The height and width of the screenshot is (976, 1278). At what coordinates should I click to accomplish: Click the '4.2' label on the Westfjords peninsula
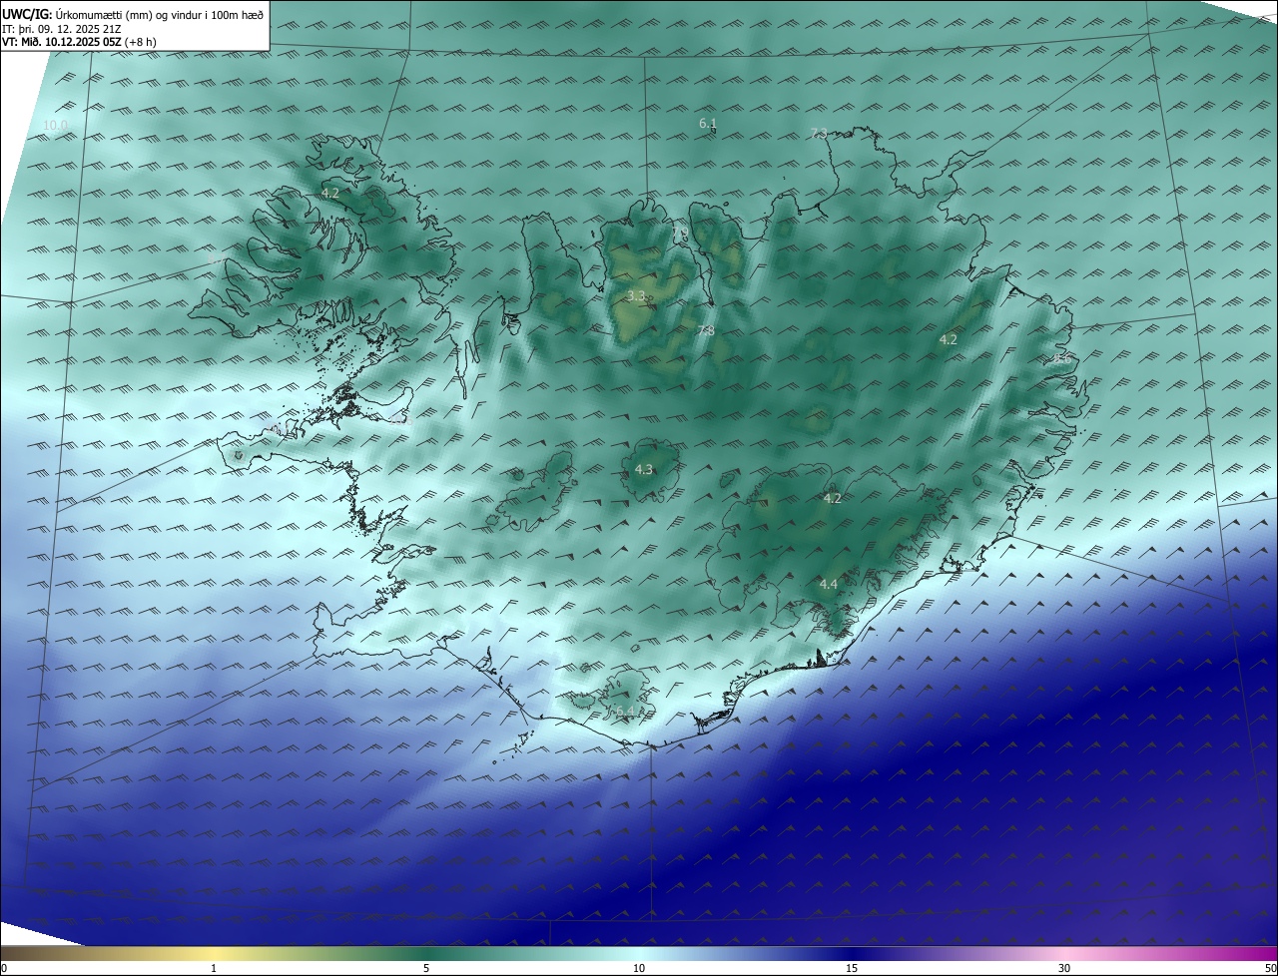[330, 193]
